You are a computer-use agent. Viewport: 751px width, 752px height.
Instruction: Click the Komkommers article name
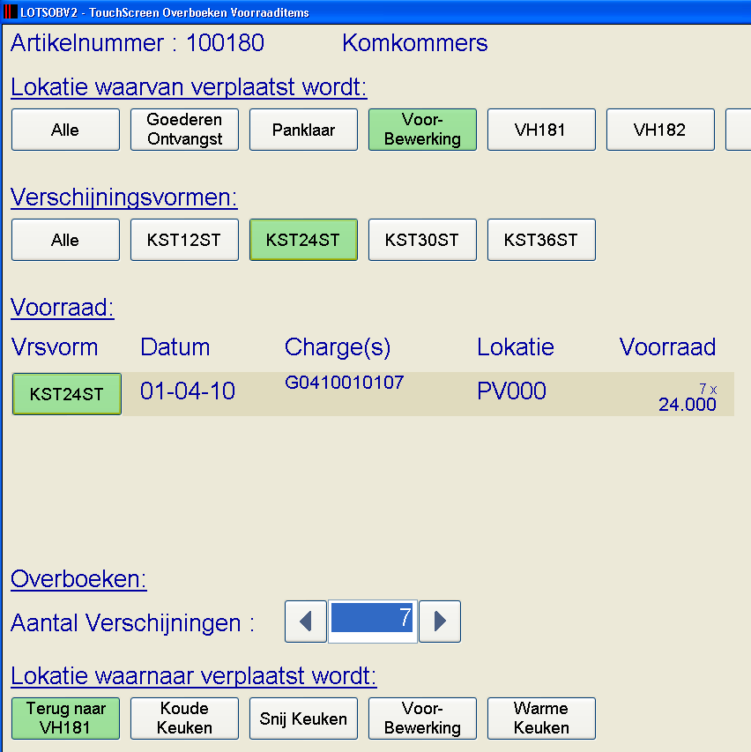pyautogui.click(x=415, y=43)
